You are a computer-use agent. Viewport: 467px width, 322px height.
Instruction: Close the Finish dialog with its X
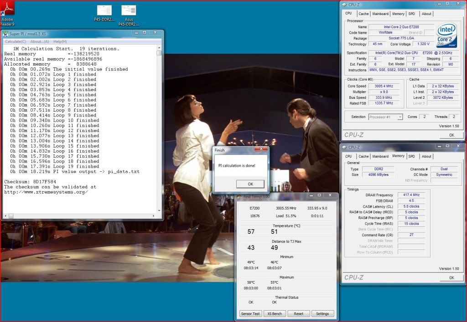261,149
